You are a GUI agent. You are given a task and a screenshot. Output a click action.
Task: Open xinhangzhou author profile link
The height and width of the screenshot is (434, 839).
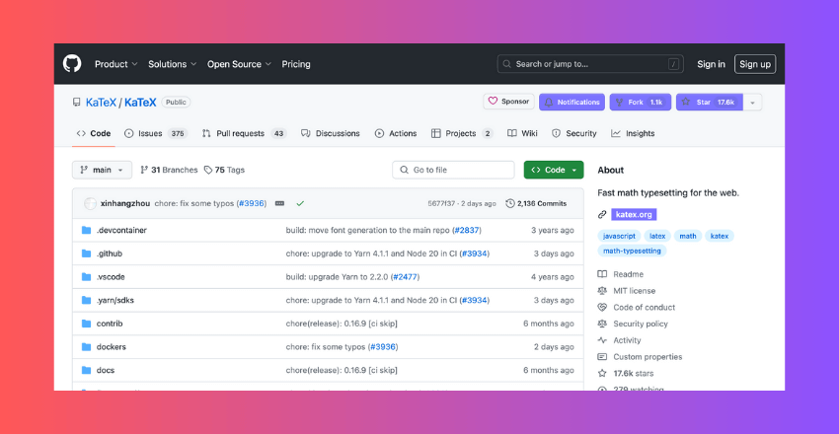[125, 203]
